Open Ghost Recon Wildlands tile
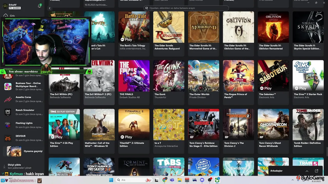Image resolution: width=328 pixels, height=184 pixels. 273,131
